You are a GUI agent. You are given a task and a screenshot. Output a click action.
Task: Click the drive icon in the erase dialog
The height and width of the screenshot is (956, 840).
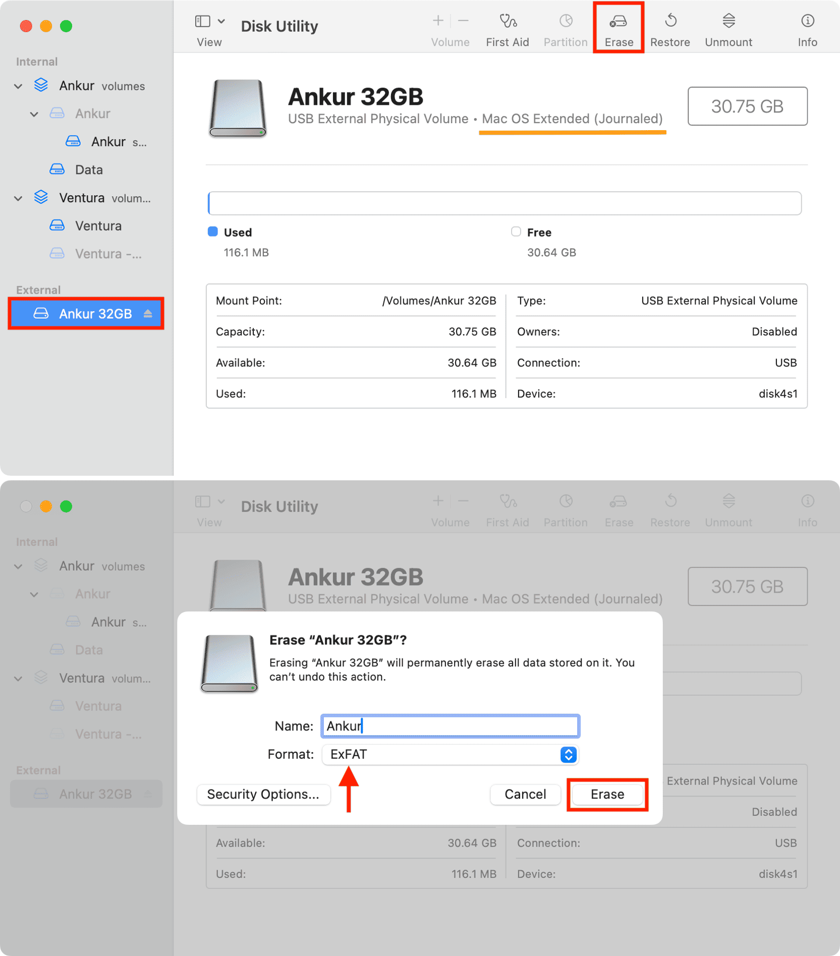230,663
